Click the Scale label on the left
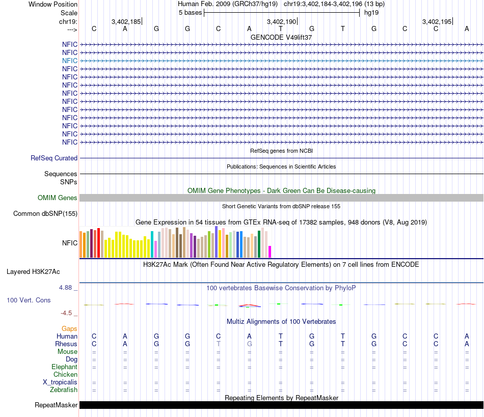The image size is (484, 417). click(x=69, y=13)
